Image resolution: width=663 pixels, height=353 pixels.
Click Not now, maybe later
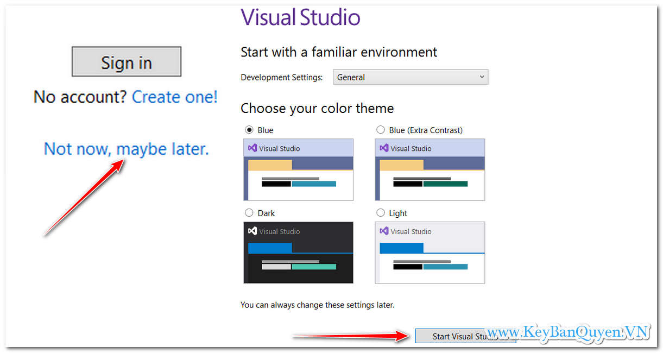125,148
